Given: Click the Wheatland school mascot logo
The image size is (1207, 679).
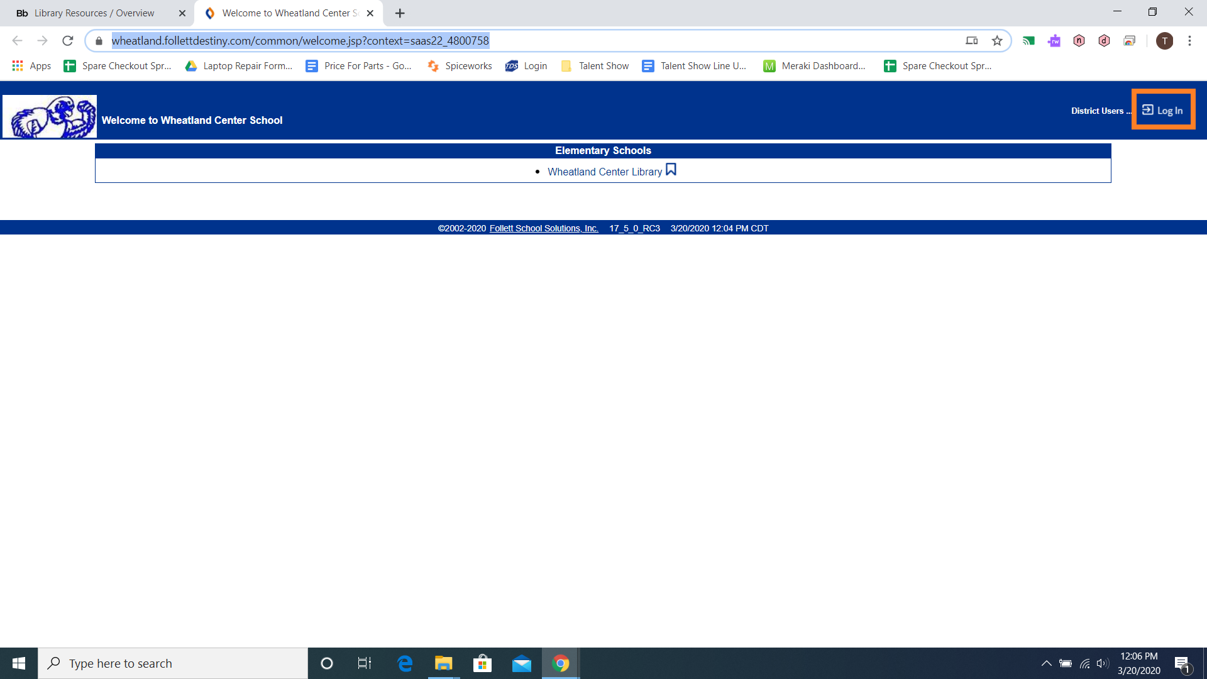Looking at the screenshot, I should [x=50, y=116].
